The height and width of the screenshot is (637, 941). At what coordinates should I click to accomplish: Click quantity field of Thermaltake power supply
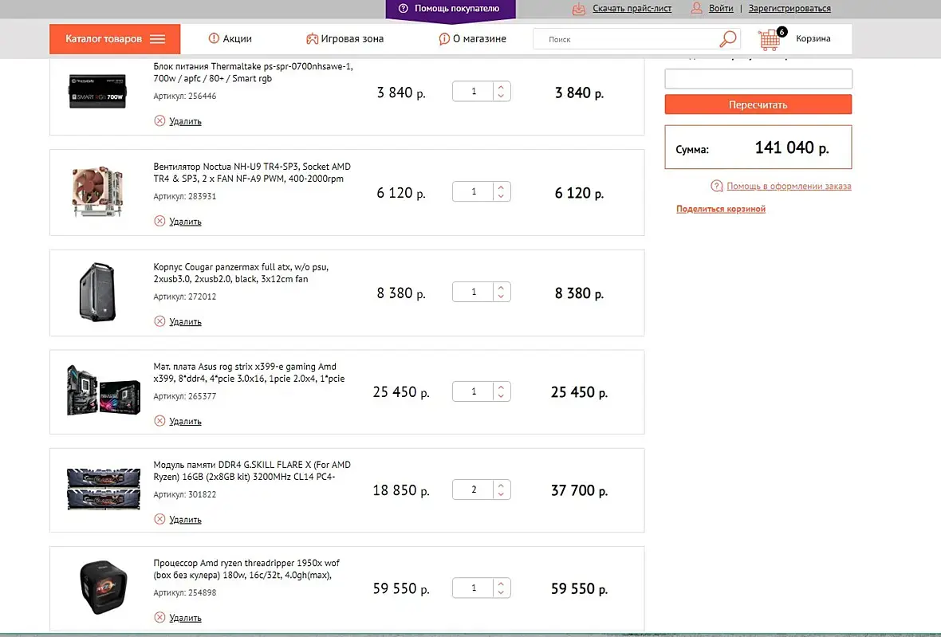click(474, 91)
